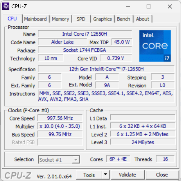Switch to the Memory tab
This screenshot has height=181, width=181.
(60, 19)
